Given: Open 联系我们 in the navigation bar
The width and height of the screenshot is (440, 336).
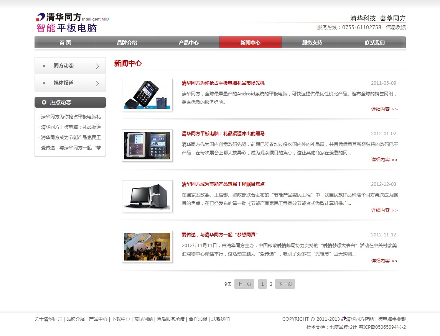Looking at the screenshot, I should (x=374, y=43).
